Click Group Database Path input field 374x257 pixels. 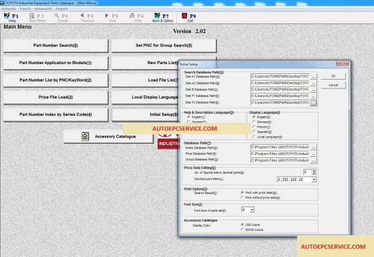coord(280,161)
